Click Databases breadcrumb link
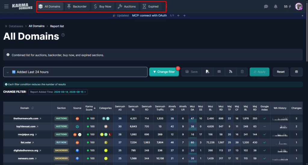The height and width of the screenshot is (165, 308). point(16,26)
